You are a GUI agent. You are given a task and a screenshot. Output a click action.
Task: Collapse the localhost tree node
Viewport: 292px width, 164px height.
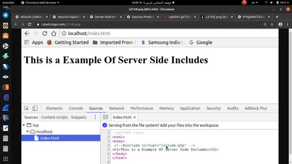(x=27, y=132)
